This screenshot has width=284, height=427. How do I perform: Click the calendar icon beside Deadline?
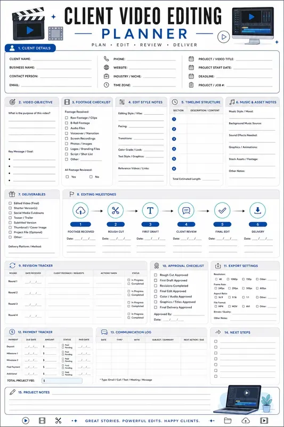pos(191,76)
